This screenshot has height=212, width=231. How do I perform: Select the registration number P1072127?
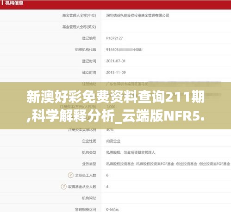[114, 38]
